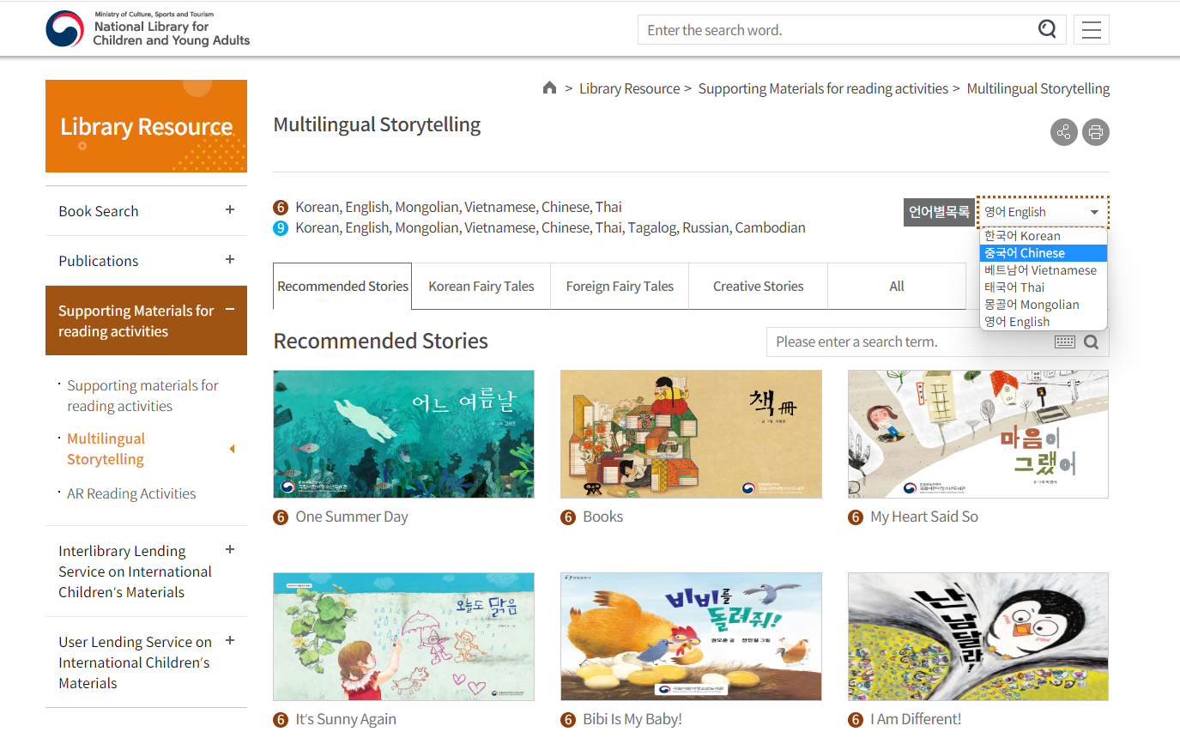Click the National Library logo emblem
Image resolution: width=1180 pixels, height=756 pixels.
pos(64,29)
